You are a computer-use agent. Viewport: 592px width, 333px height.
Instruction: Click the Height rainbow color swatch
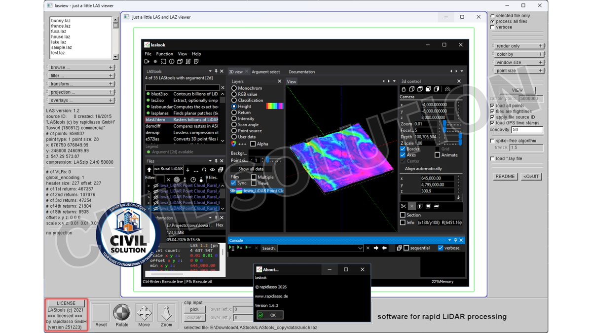click(275, 106)
